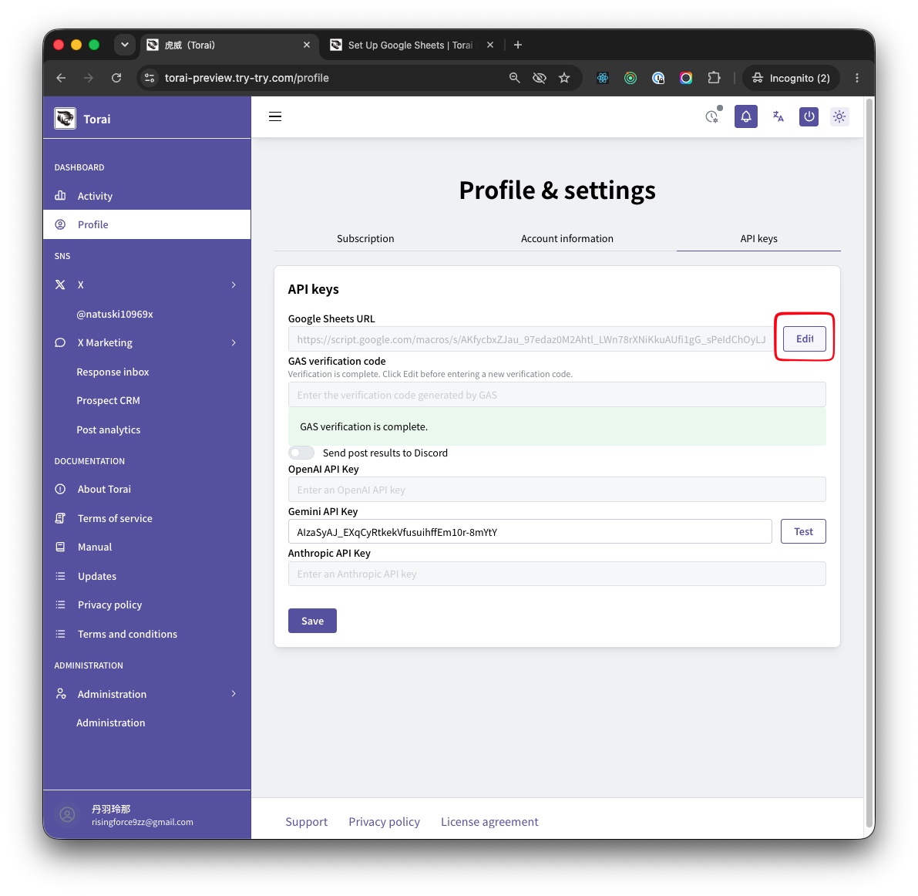Image resolution: width=918 pixels, height=896 pixels.
Task: Click the risingforce9zz@gmail.com email text
Action: click(x=143, y=822)
